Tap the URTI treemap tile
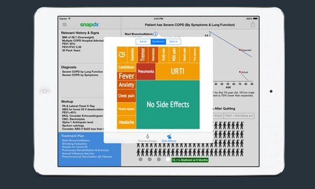The width and height of the screenshot is (315, 189). click(177, 71)
